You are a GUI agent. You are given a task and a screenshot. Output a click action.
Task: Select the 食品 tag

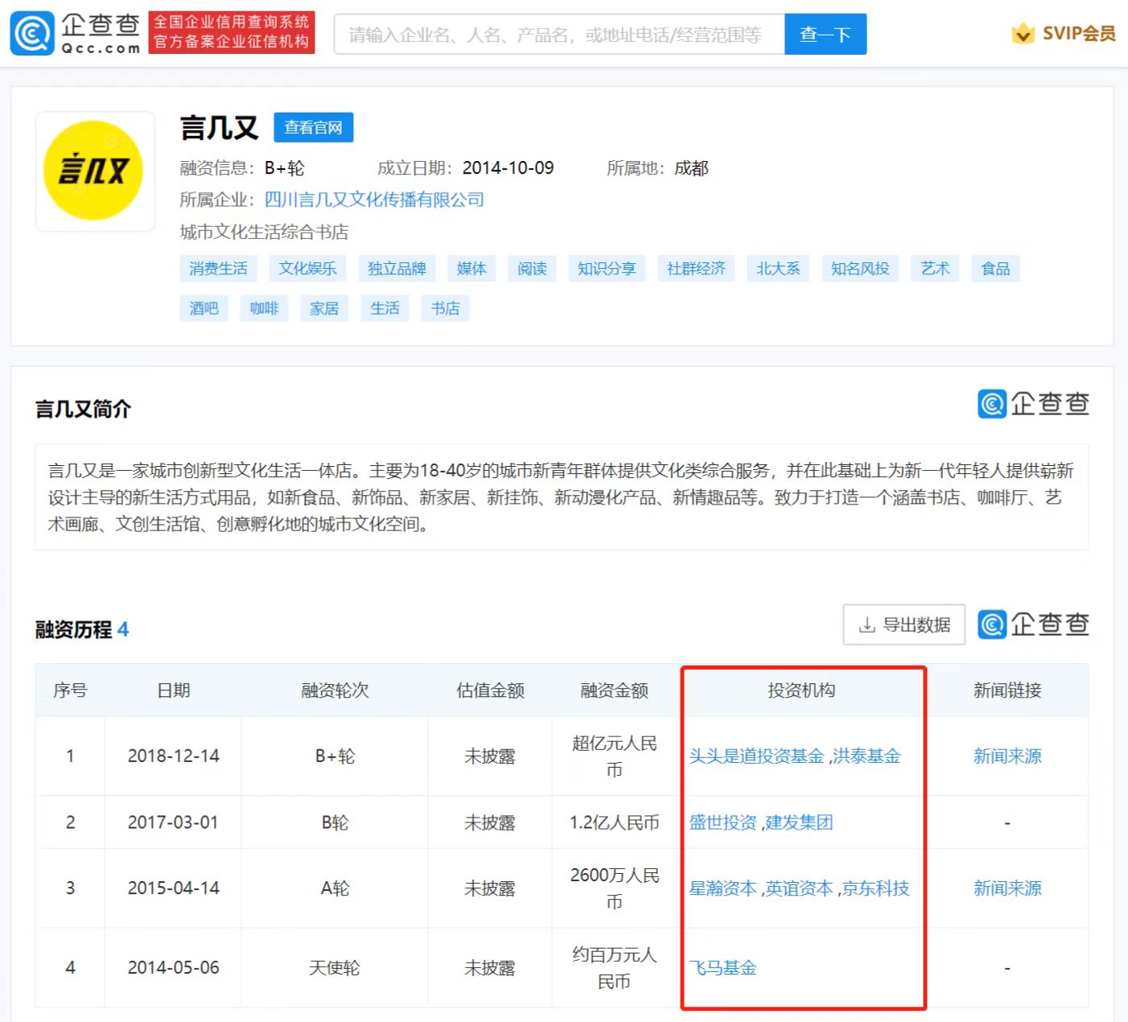pos(995,269)
